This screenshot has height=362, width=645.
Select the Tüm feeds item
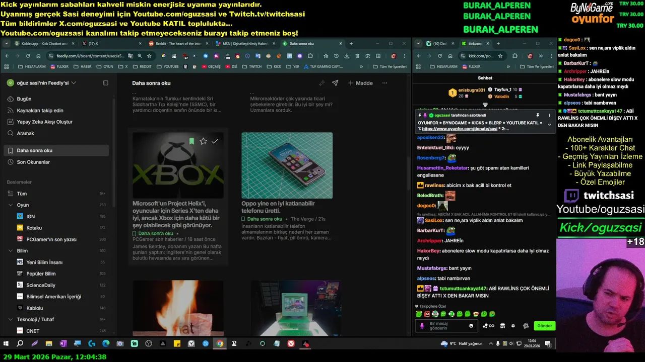(22, 194)
